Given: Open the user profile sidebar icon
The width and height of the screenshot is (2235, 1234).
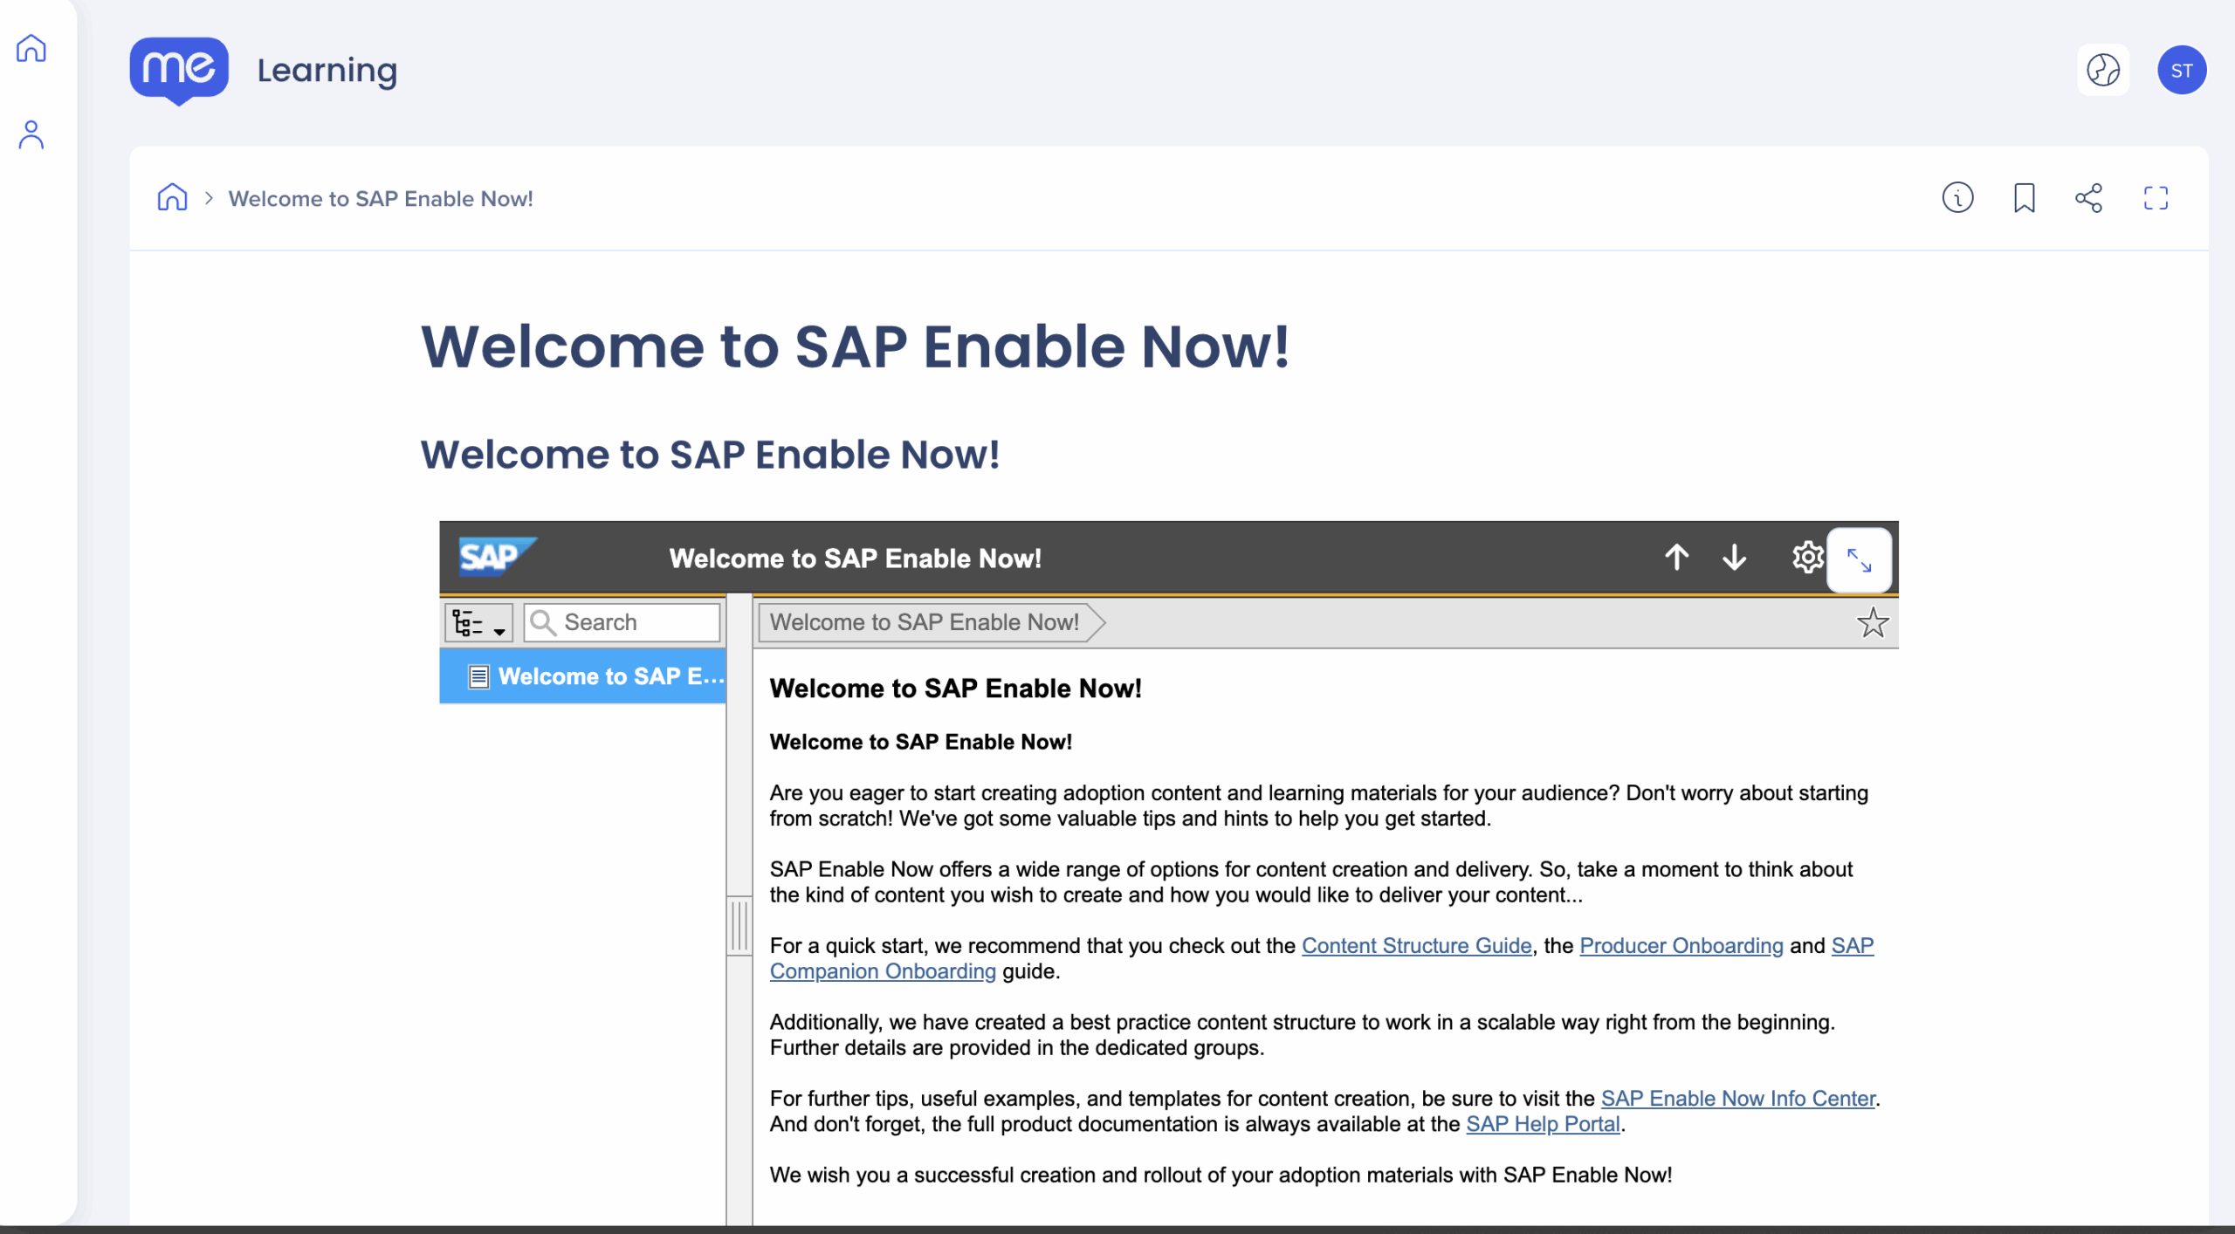Looking at the screenshot, I should click(31, 135).
